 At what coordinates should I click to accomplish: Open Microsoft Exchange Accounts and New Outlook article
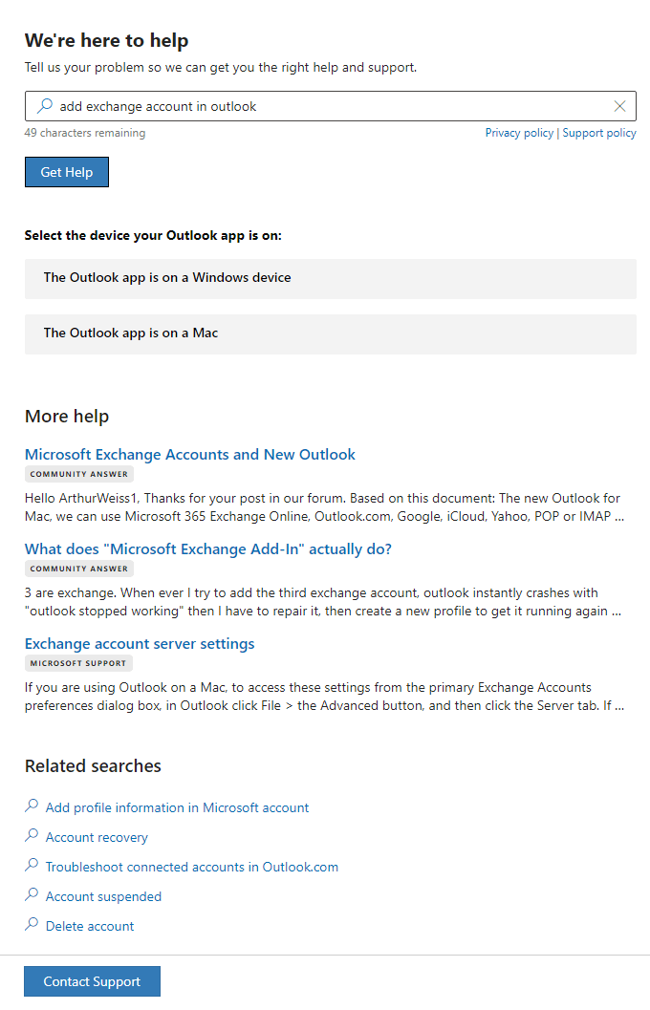(190, 455)
